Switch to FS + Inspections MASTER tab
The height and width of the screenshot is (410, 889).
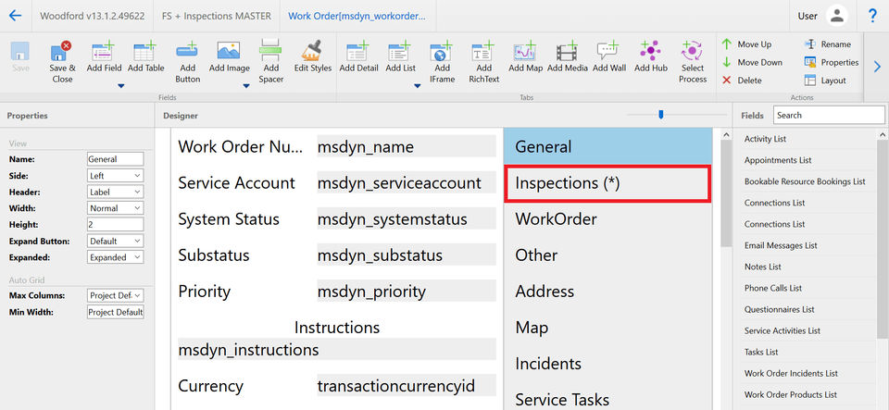coord(216,16)
